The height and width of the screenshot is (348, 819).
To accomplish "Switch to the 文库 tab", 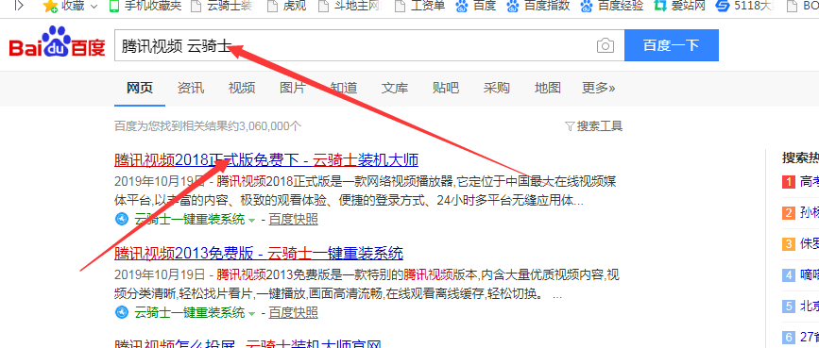I will click(x=395, y=88).
